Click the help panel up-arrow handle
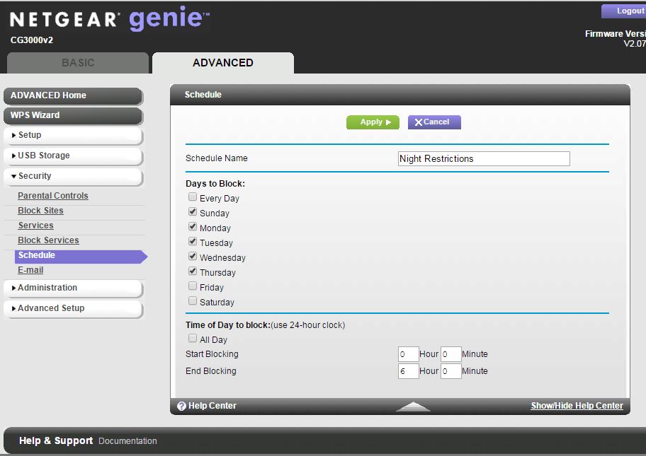Image resolution: width=646 pixels, height=456 pixels. (413, 407)
